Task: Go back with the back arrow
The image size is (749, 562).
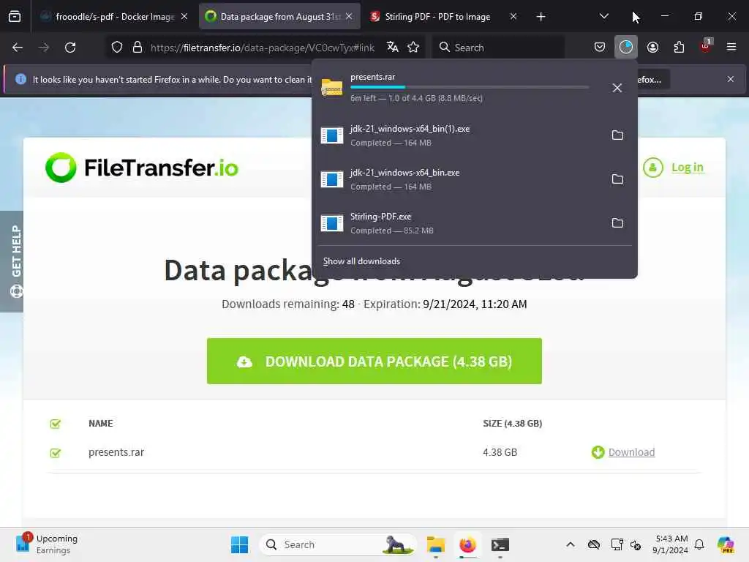Action: [x=18, y=48]
